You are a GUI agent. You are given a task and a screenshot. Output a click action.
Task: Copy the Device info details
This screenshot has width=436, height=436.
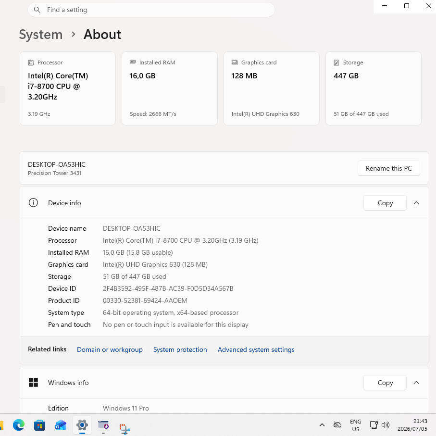coord(385,203)
